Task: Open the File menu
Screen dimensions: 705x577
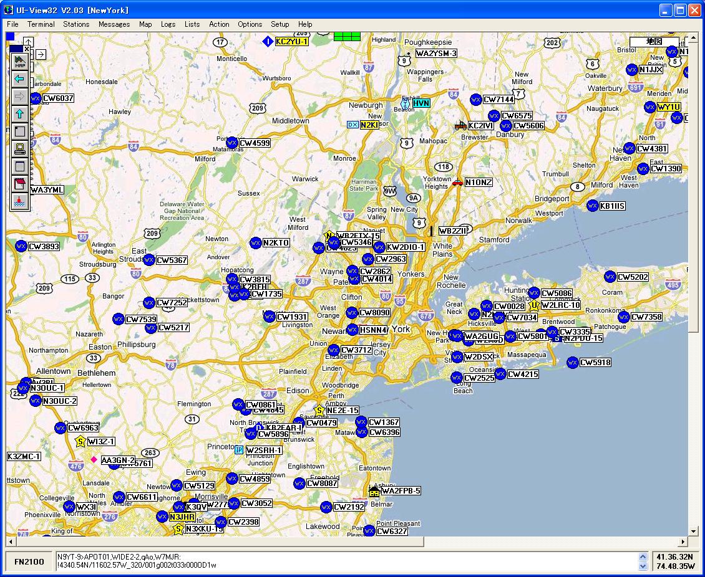Action: pyautogui.click(x=12, y=24)
